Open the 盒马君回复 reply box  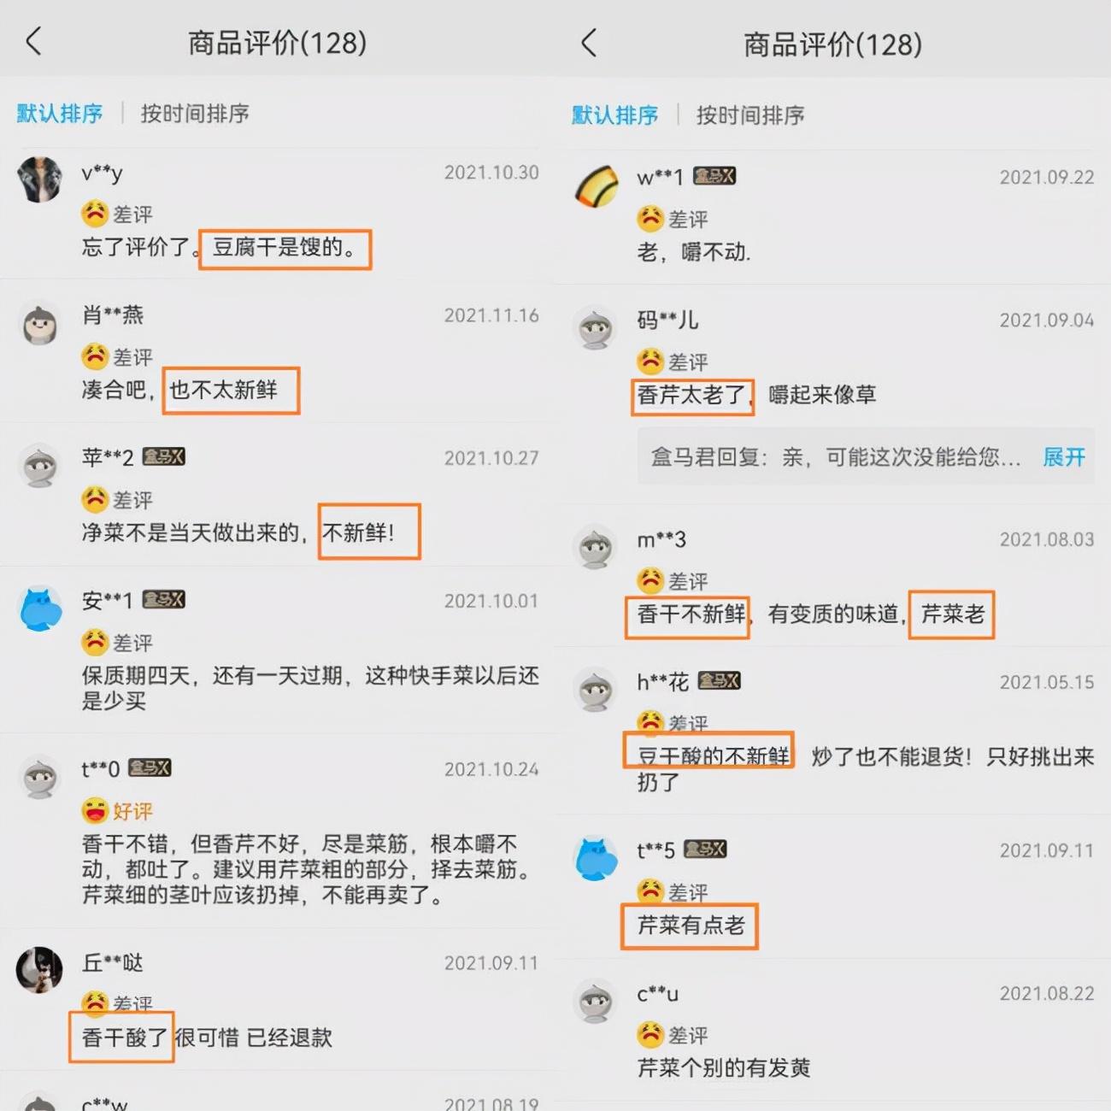pyautogui.click(x=866, y=457)
